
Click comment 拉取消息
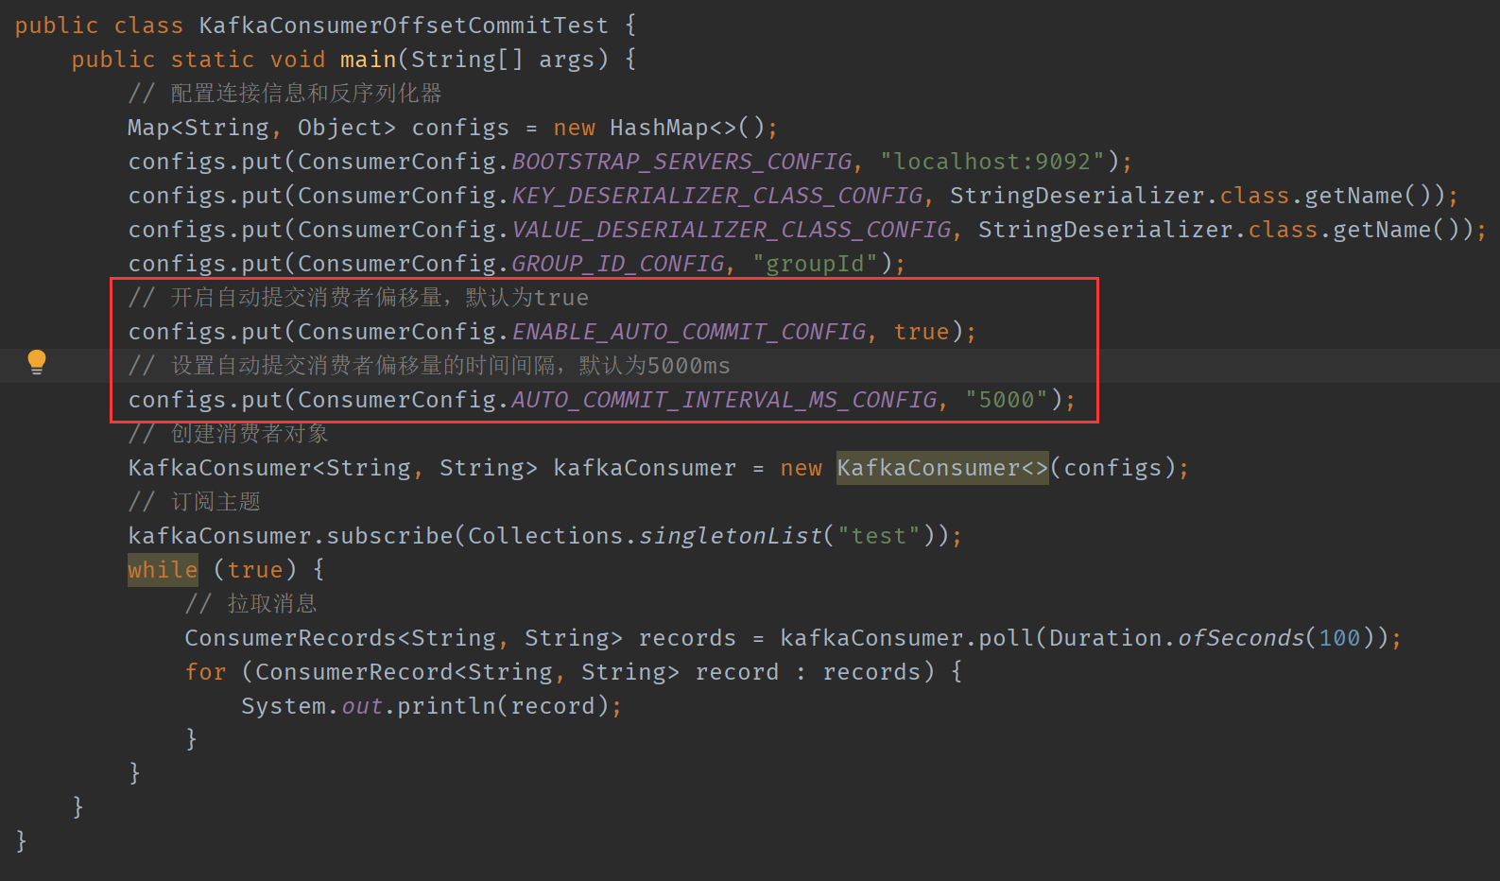point(251,604)
